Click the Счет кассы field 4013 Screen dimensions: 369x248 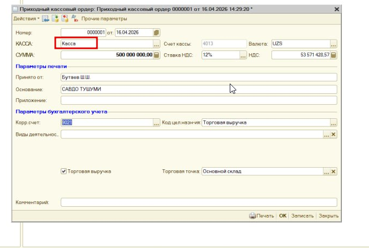click(x=224, y=43)
